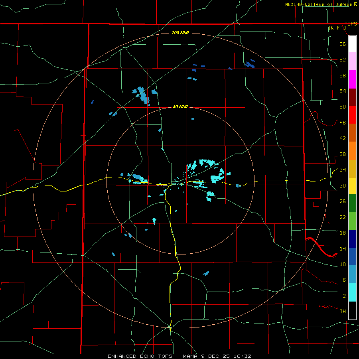Pick the navy blue legend band
The width and height of the screenshot is (359, 359).
click(352, 239)
